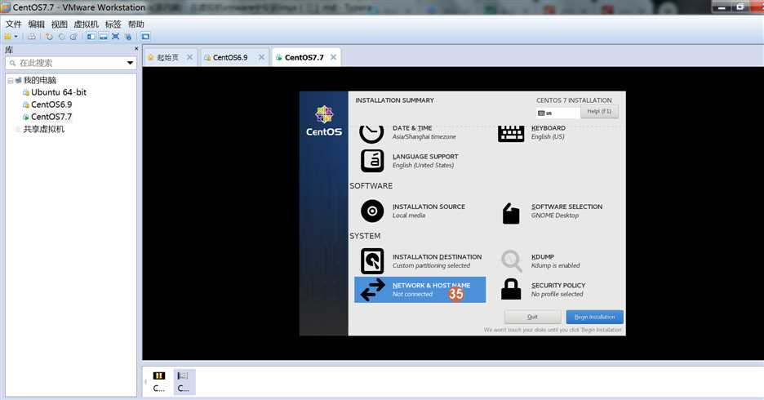Close the 库 library panel
This screenshot has height=400, width=764.
coord(136,49)
